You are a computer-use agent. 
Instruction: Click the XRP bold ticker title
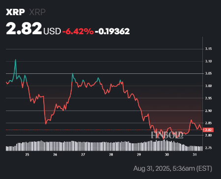point(15,12)
